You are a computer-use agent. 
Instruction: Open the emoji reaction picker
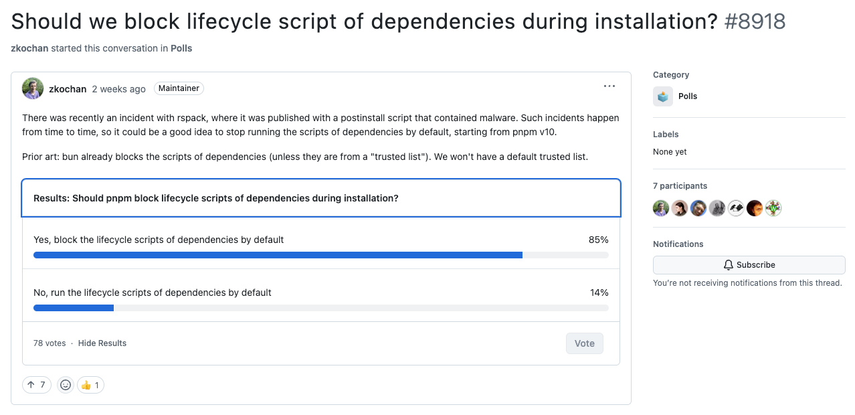pos(66,385)
